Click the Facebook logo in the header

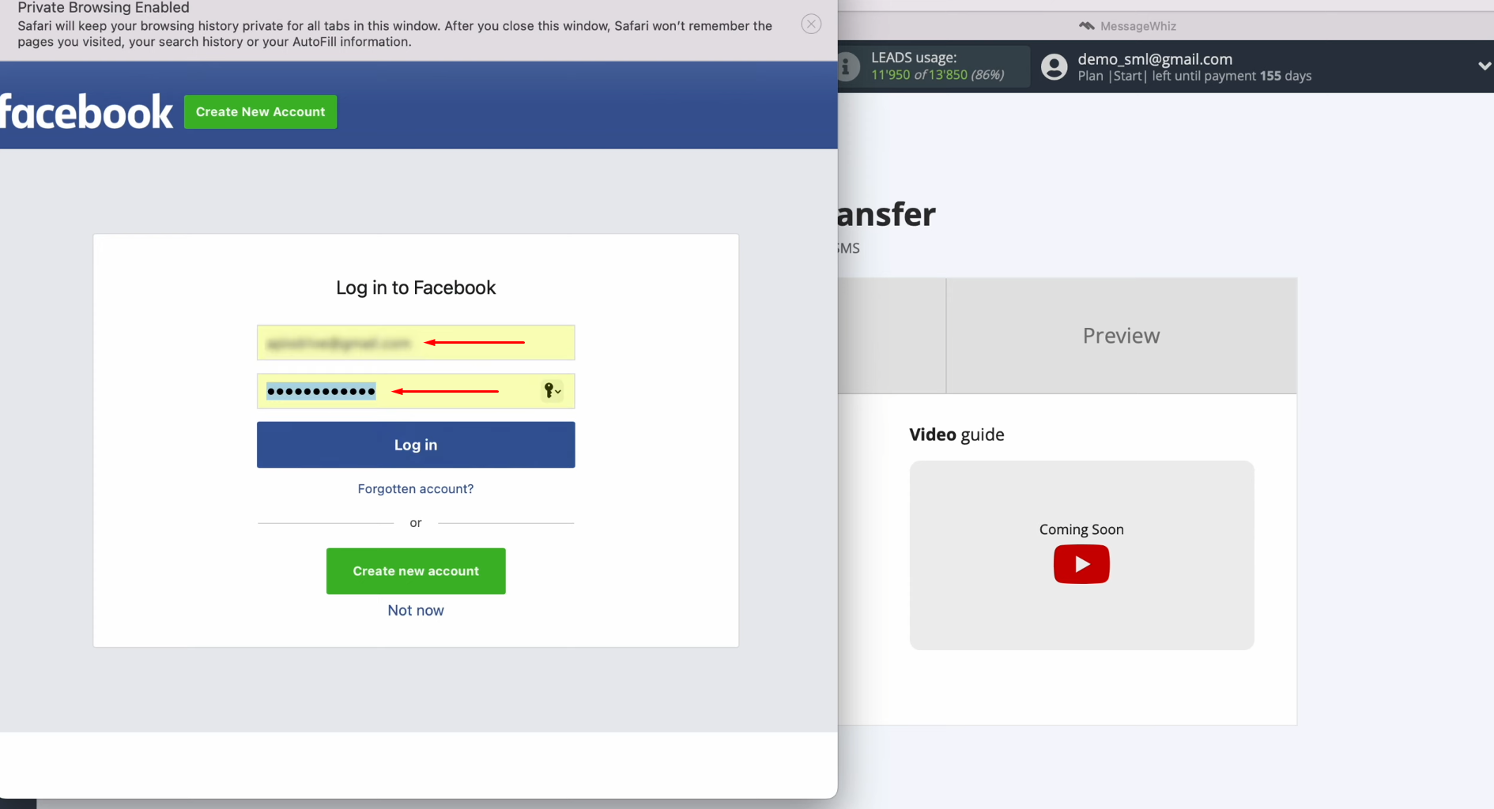(x=86, y=111)
